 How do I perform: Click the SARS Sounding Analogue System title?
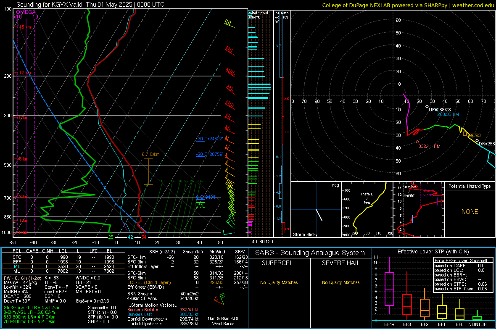pos(310,253)
